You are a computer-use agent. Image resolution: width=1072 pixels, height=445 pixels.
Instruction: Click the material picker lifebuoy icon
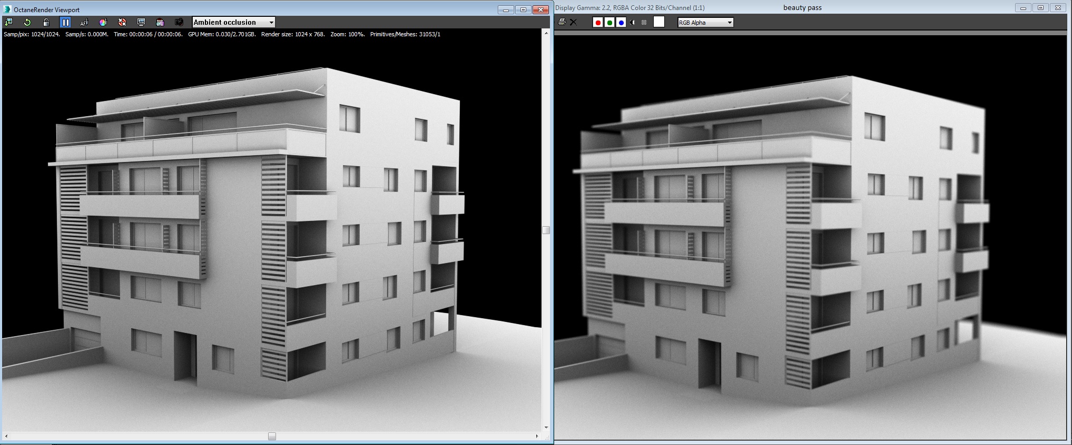(x=122, y=22)
